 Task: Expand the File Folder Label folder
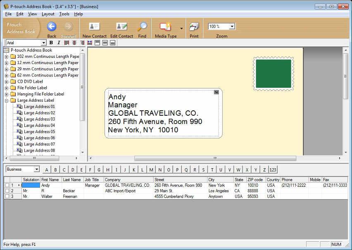7,88
